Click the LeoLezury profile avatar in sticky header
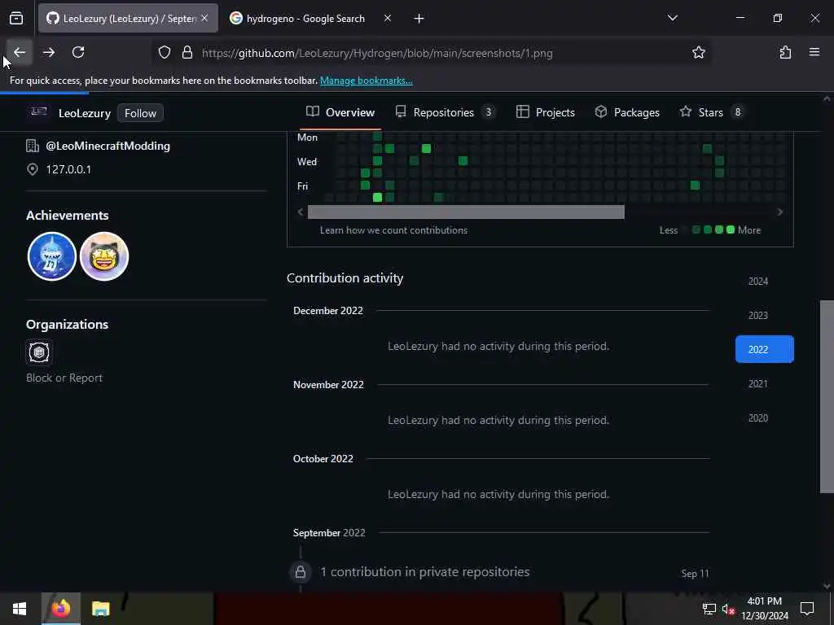The image size is (834, 625). click(x=39, y=112)
